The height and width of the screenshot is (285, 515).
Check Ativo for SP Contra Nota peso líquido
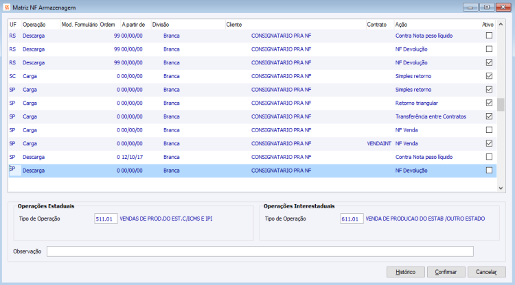489,157
